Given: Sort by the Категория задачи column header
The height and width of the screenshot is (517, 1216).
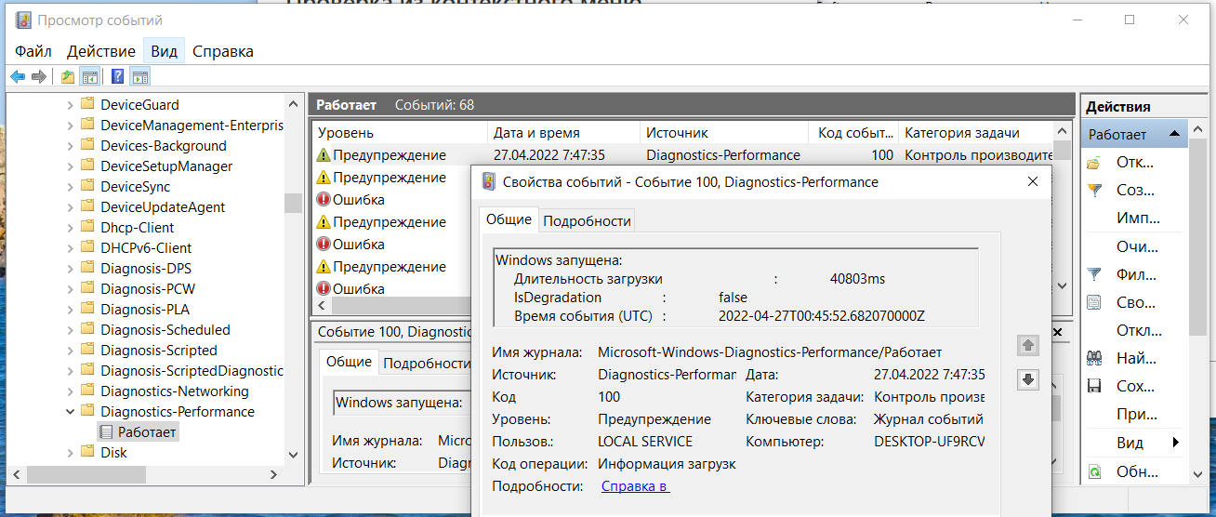Looking at the screenshot, I should pyautogui.click(x=976, y=133).
